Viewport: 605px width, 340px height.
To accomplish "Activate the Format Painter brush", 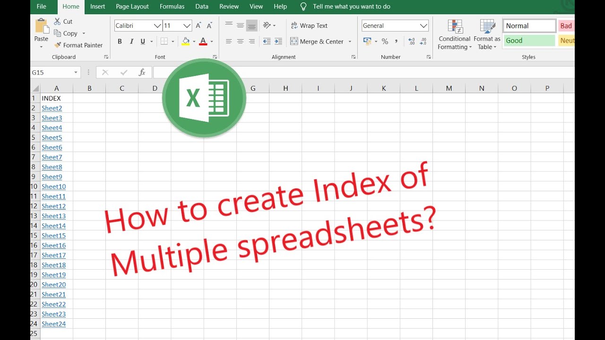I will 58,45.
